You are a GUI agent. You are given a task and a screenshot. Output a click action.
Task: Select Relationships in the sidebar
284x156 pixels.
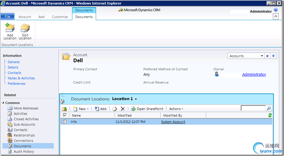[24, 135]
